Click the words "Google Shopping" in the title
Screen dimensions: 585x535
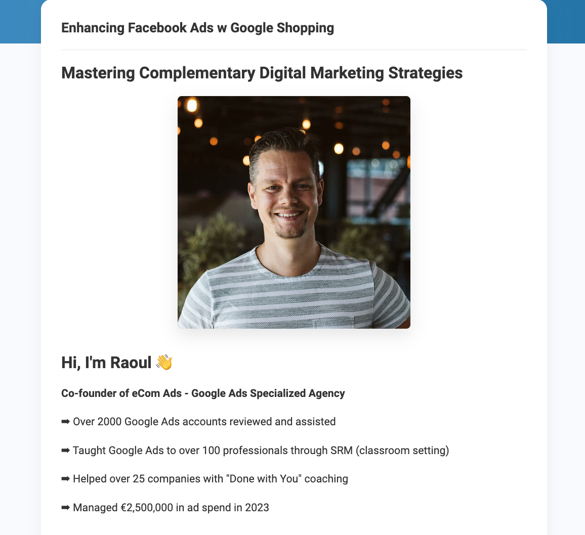tap(282, 28)
